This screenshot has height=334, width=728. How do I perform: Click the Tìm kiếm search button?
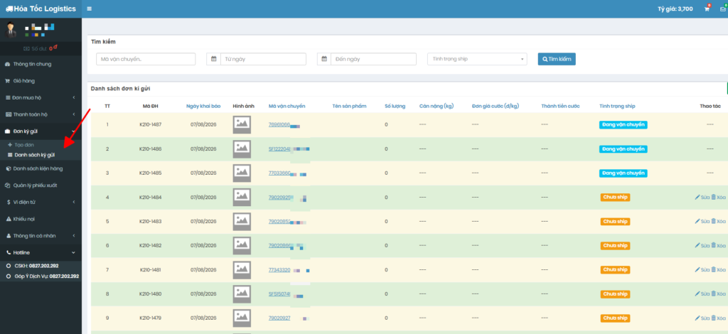557,59
